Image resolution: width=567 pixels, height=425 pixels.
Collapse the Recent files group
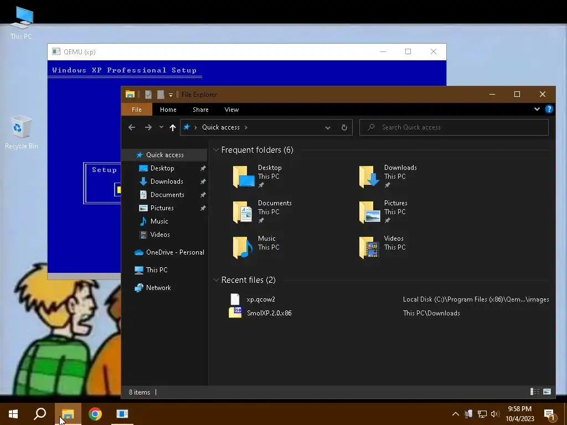(x=216, y=279)
